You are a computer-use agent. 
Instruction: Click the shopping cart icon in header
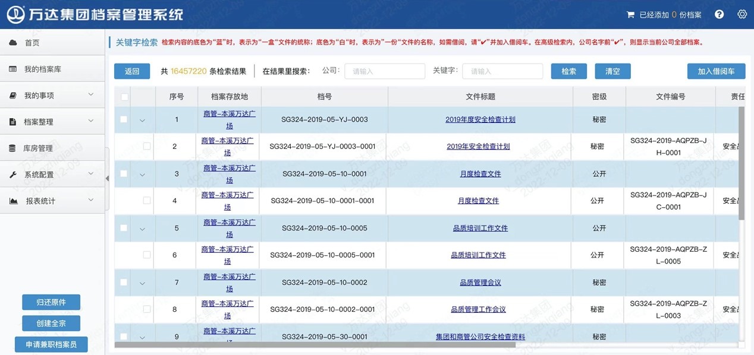pos(630,14)
